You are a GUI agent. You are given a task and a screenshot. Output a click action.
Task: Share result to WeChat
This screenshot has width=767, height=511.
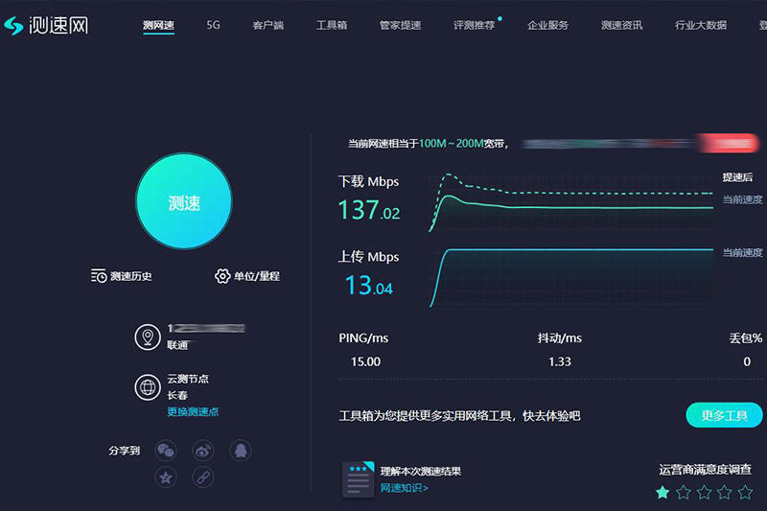tap(166, 450)
